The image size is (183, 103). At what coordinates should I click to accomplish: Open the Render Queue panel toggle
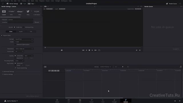pos(172,4)
